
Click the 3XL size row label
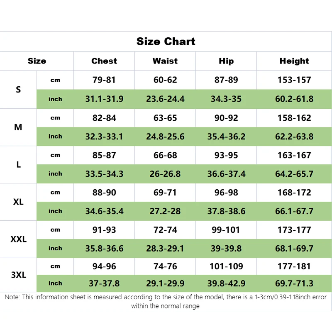point(18,275)
